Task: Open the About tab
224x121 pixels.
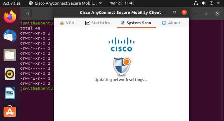Action: (171, 23)
